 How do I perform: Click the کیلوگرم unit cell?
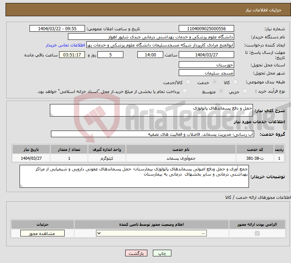point(107,158)
